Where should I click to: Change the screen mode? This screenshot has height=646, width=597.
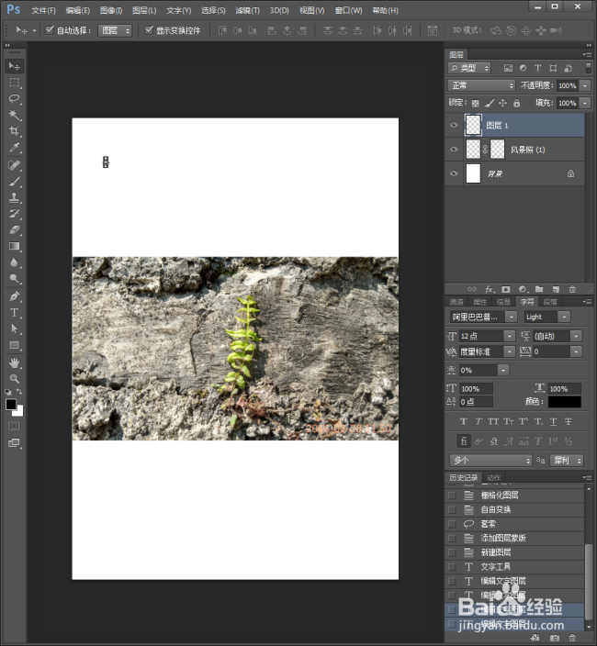pyautogui.click(x=14, y=443)
